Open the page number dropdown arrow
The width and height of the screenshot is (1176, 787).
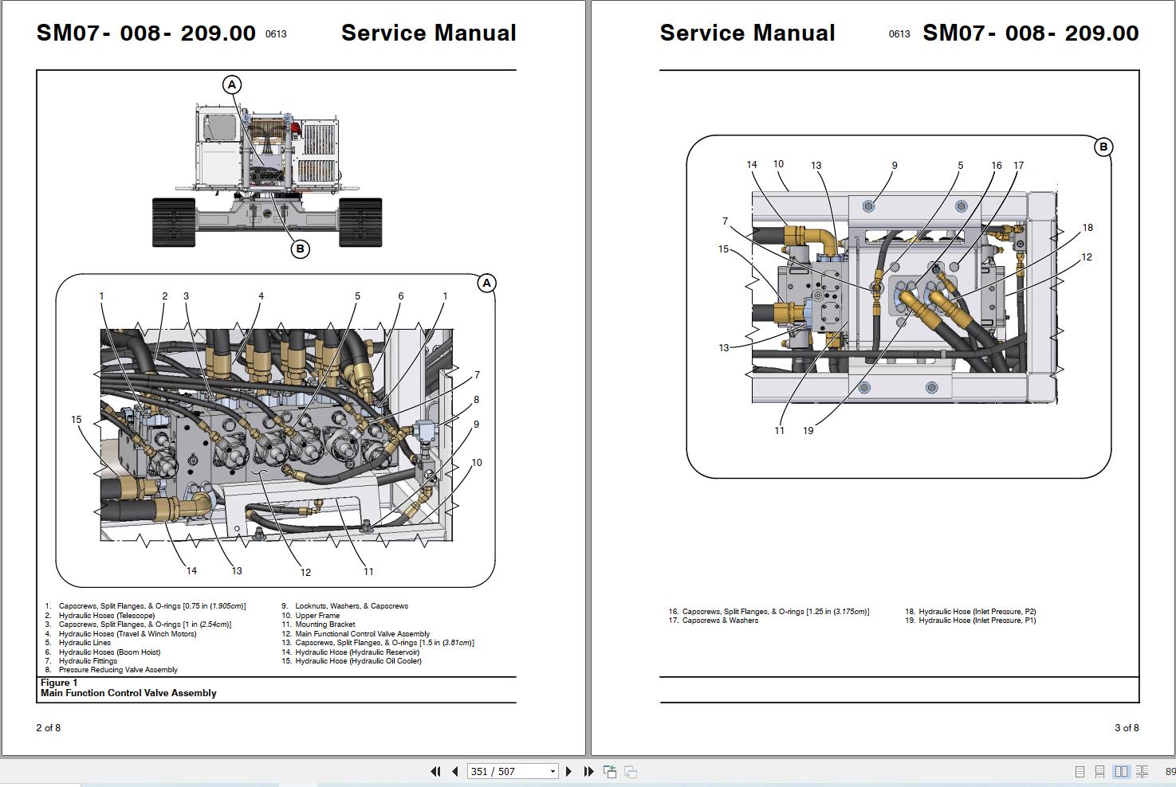click(x=553, y=771)
